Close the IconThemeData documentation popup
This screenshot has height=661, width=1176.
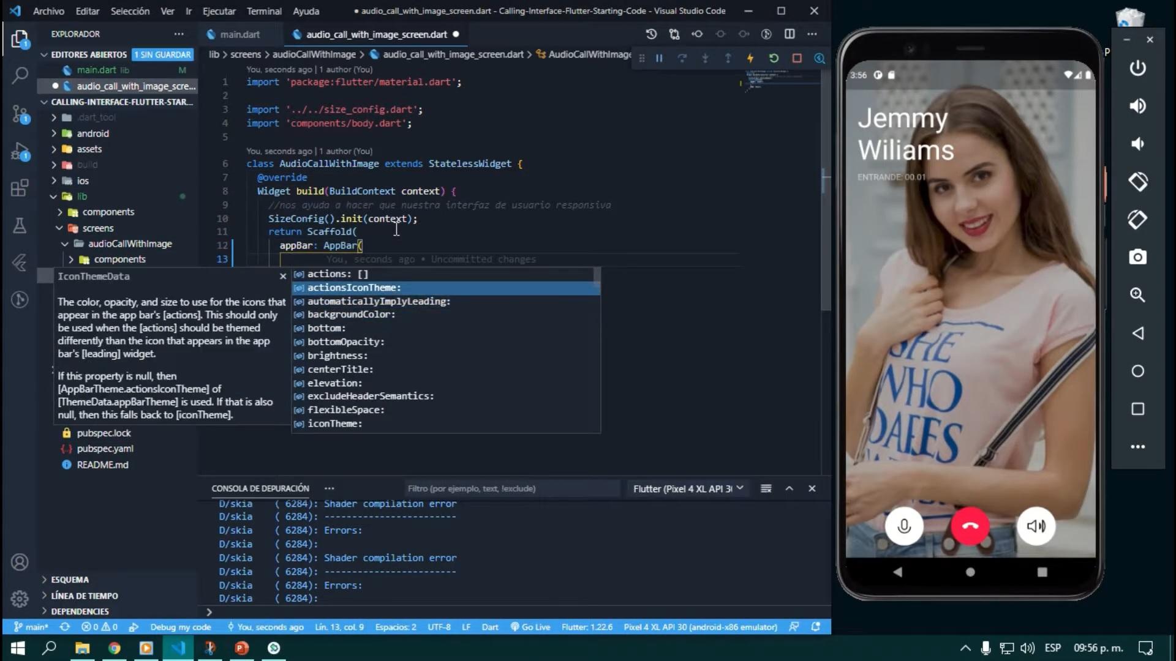click(x=283, y=276)
